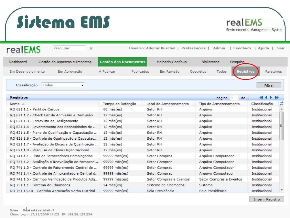The width and height of the screenshot is (290, 218).
Task: Open Preferências link
Action: click(193, 48)
